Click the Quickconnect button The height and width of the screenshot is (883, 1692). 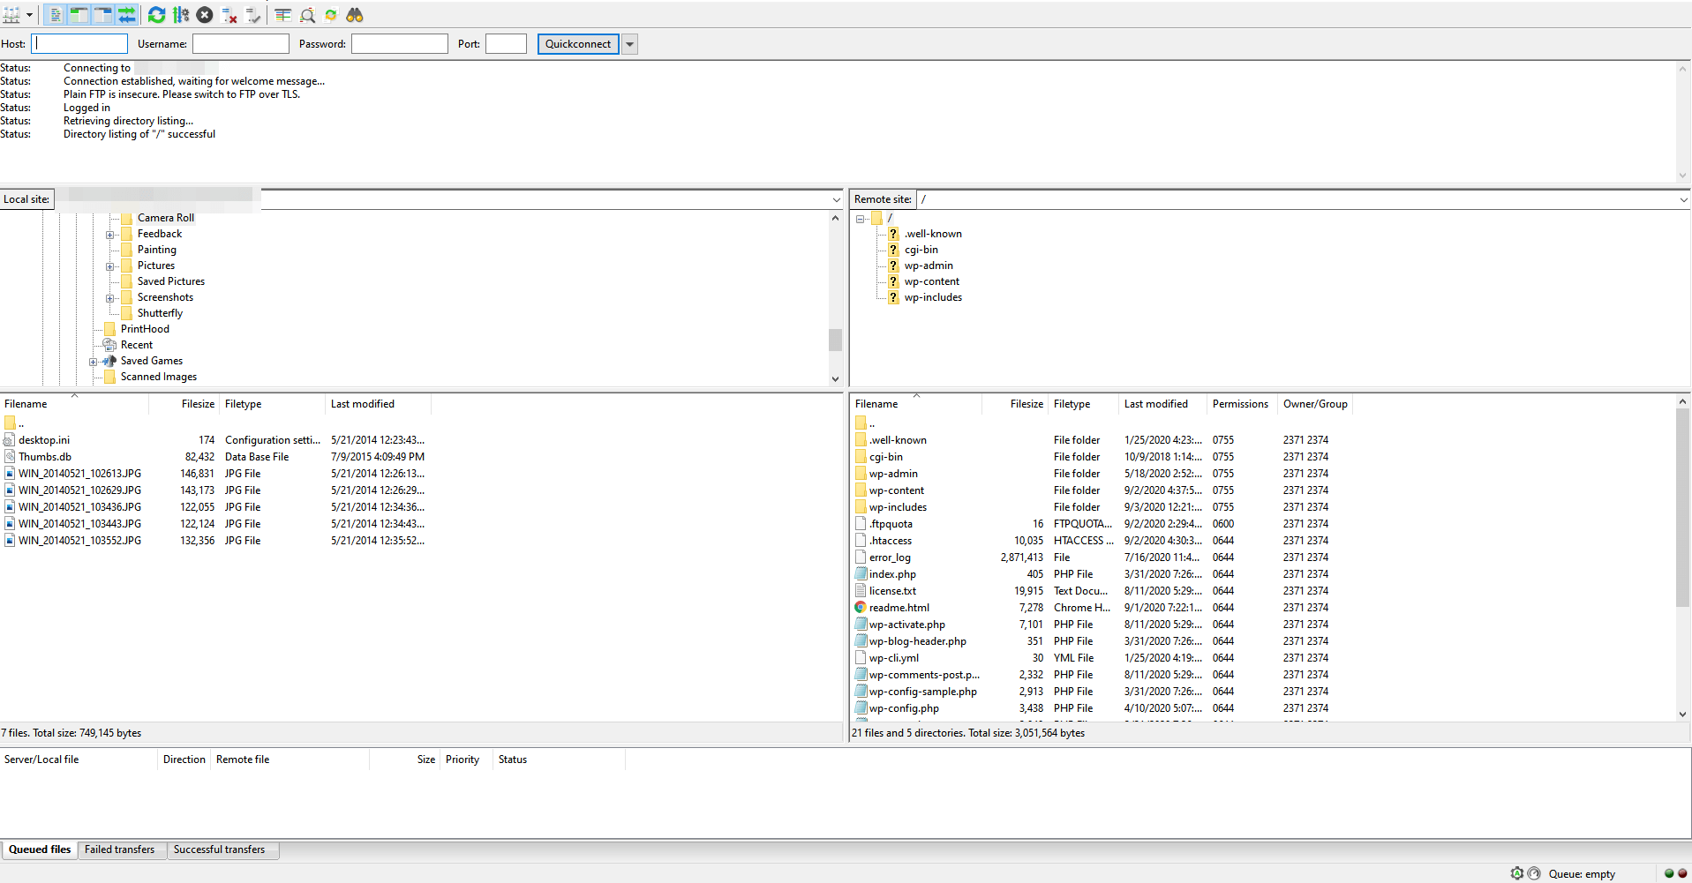click(x=578, y=44)
